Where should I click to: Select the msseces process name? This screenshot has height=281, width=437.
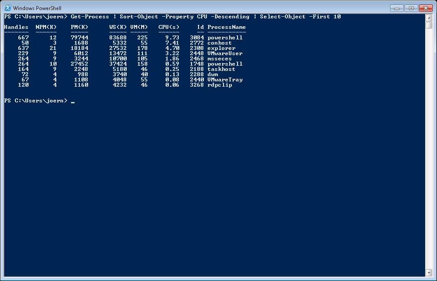220,59
